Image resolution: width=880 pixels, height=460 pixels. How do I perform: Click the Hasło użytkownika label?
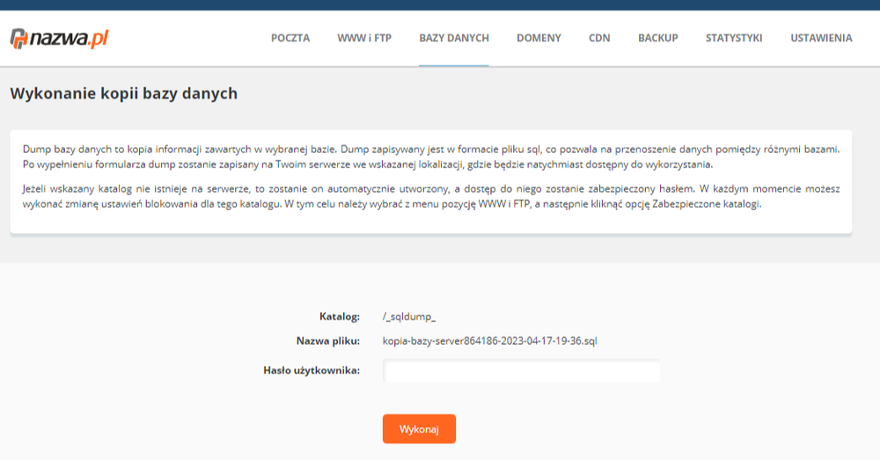(x=312, y=370)
